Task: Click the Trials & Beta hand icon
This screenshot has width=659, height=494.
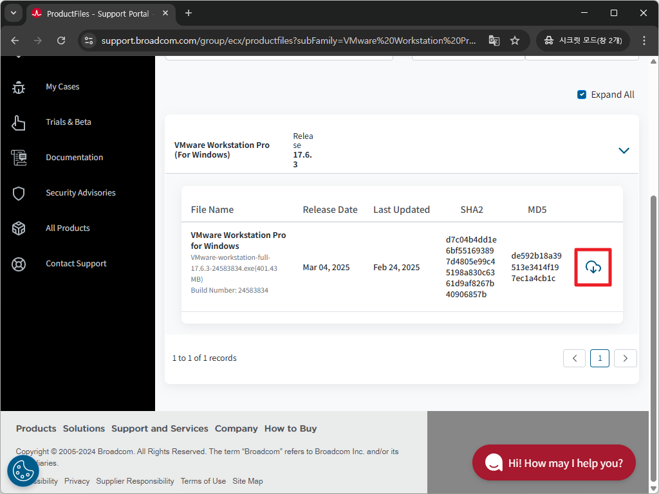Action: (19, 123)
